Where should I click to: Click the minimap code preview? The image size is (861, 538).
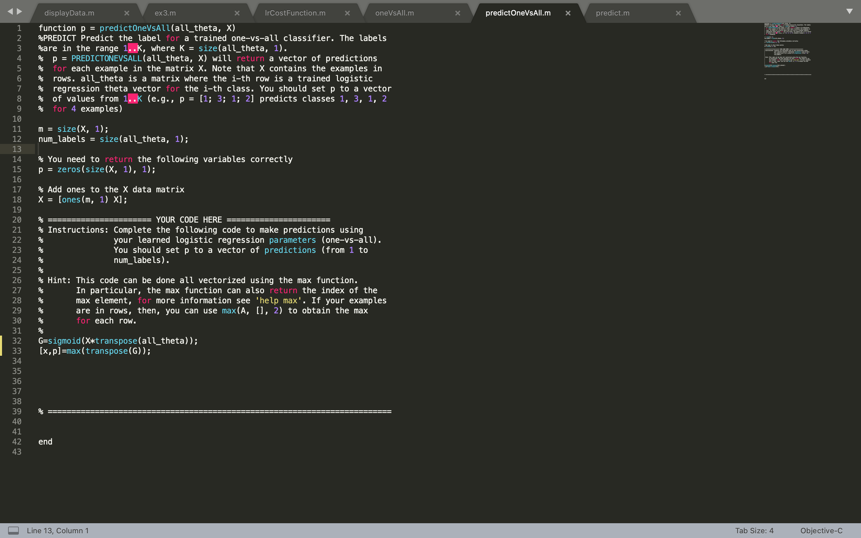(787, 51)
